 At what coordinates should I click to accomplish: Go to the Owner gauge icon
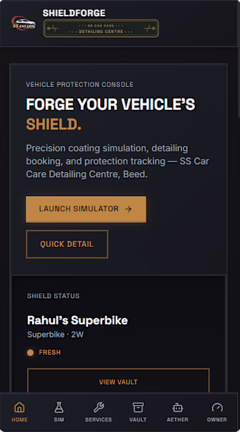click(217, 412)
